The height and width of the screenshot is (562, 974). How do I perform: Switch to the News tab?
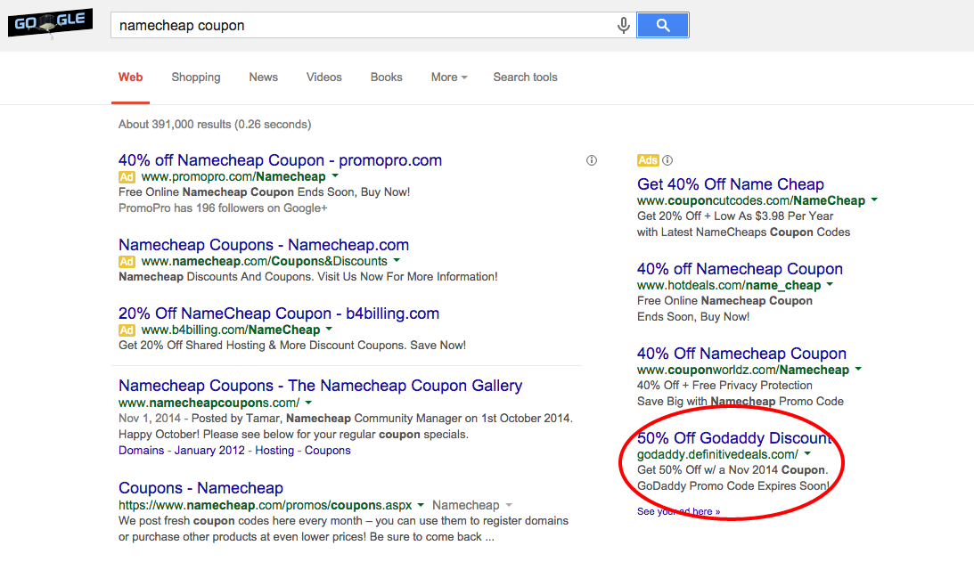click(x=264, y=77)
